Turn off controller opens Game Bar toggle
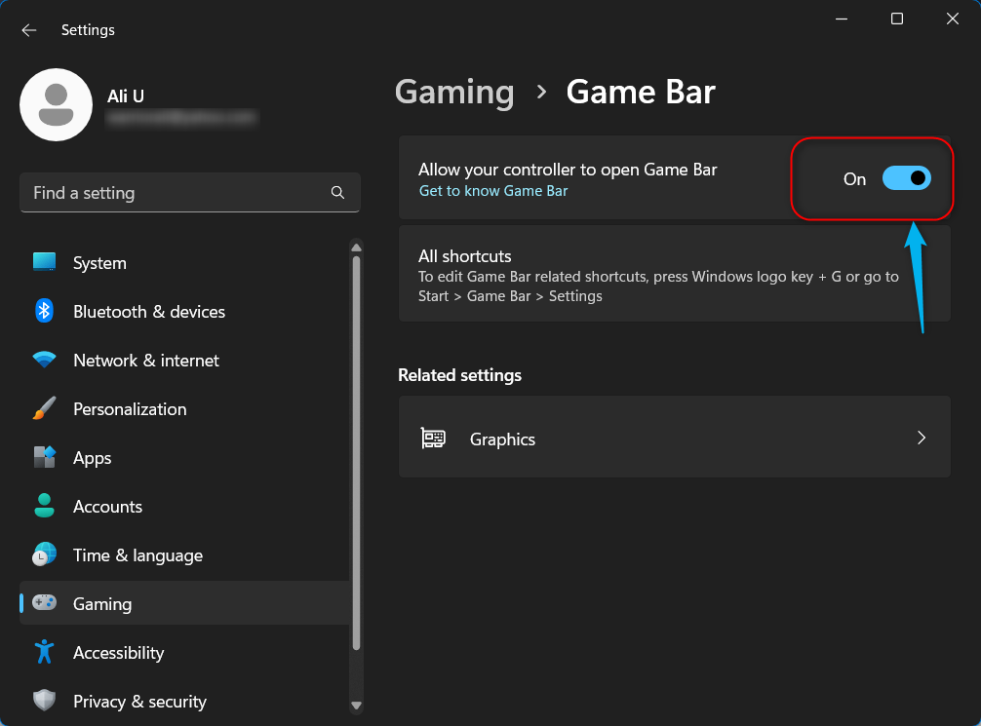 (906, 178)
